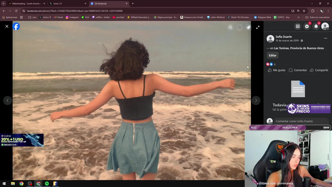Click the install app icon in address bar
Screen dimensions: 332x187
coord(293,11)
